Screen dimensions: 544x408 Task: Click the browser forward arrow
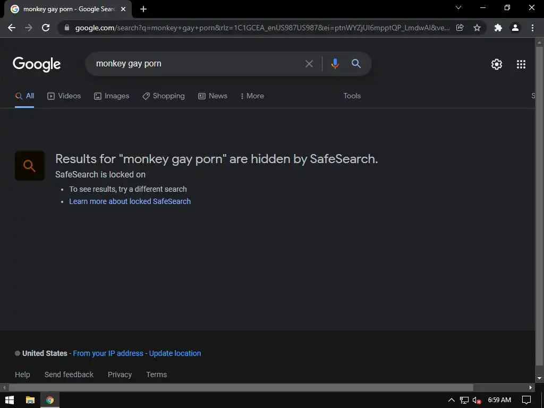[x=29, y=28]
